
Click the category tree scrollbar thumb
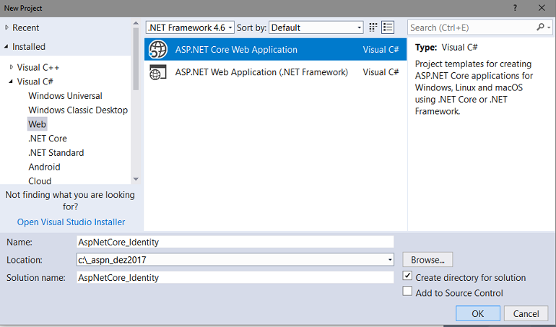tap(136, 59)
